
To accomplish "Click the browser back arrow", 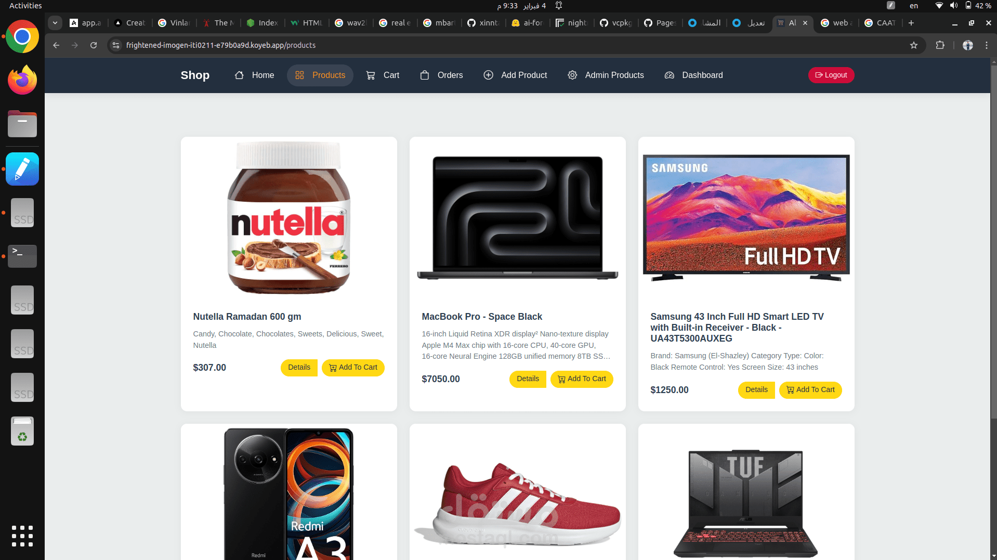I will click(56, 45).
